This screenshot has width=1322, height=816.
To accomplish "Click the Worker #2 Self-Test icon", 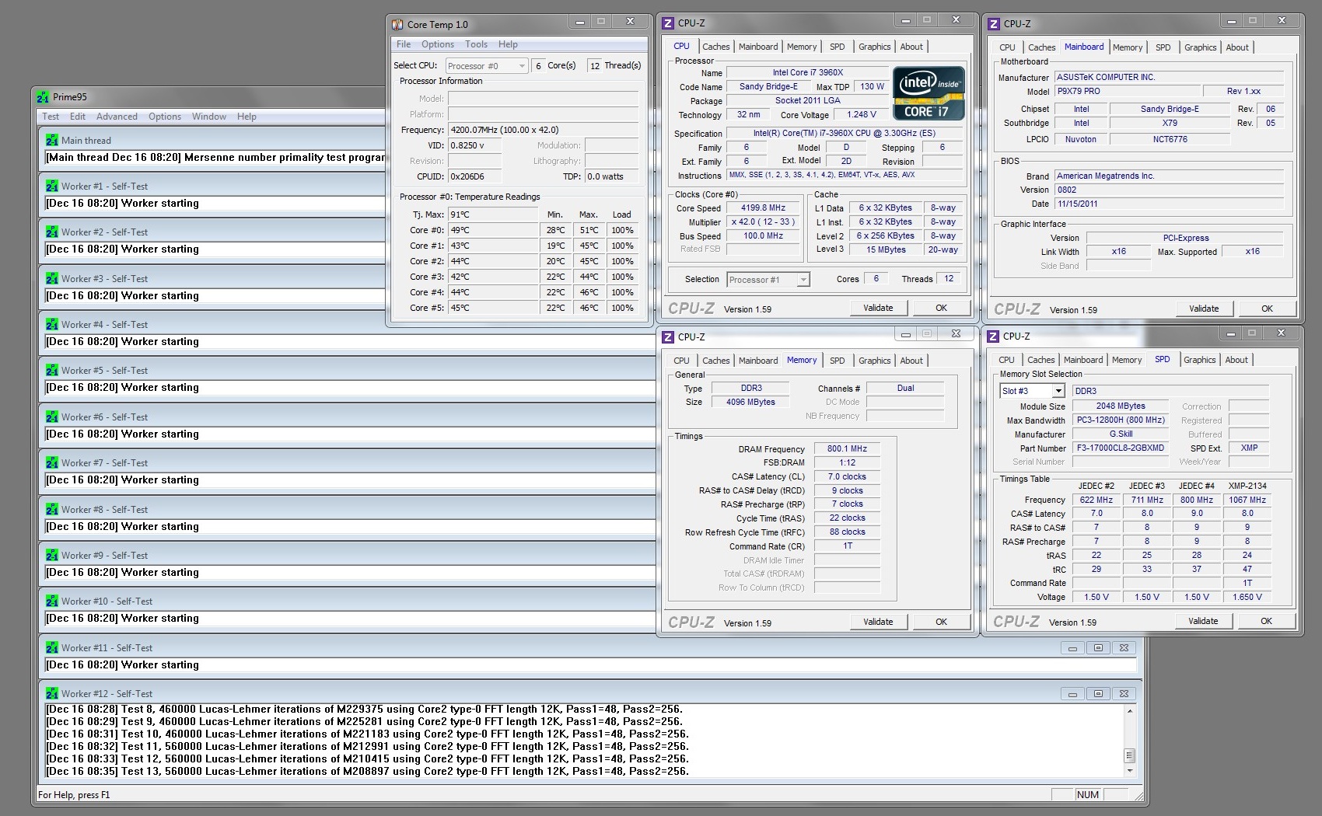I will [52, 232].
